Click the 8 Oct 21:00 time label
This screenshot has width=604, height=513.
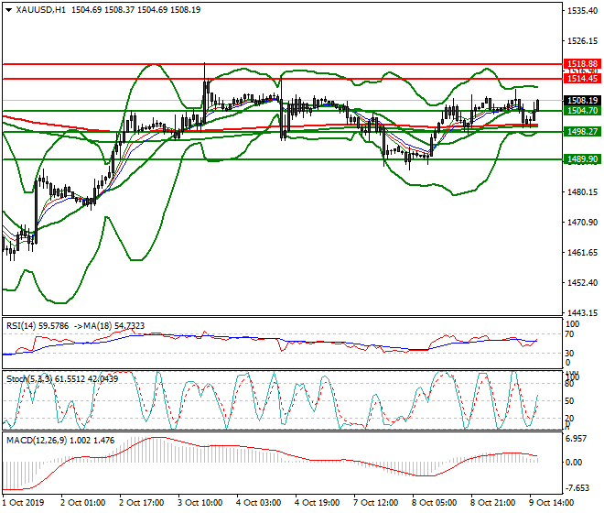click(x=492, y=503)
